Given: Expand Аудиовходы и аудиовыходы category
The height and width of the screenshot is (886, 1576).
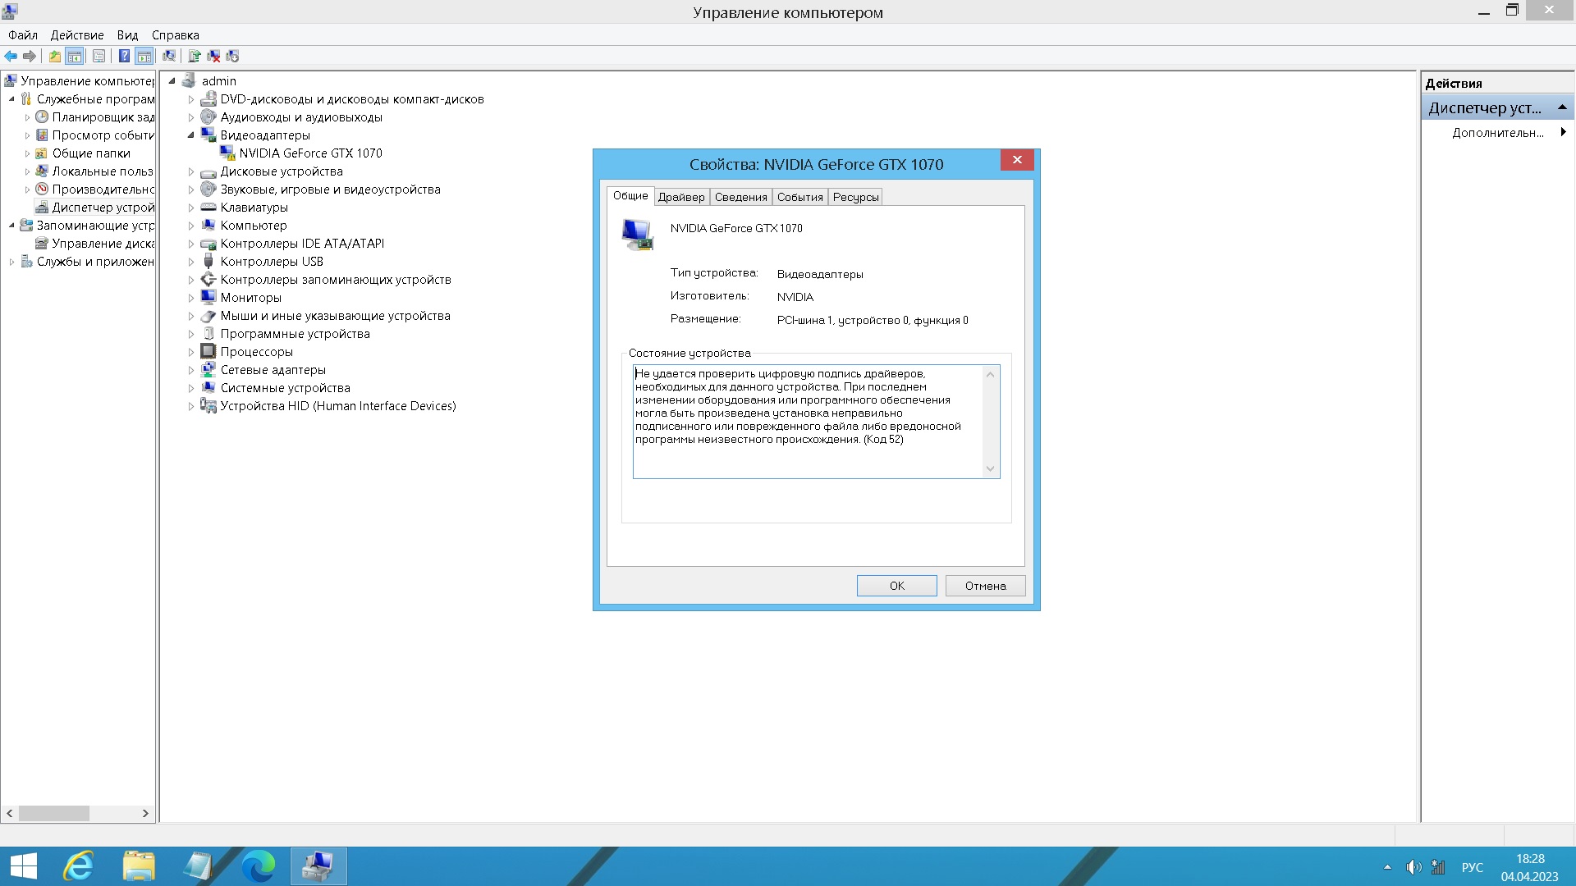Looking at the screenshot, I should point(191,117).
